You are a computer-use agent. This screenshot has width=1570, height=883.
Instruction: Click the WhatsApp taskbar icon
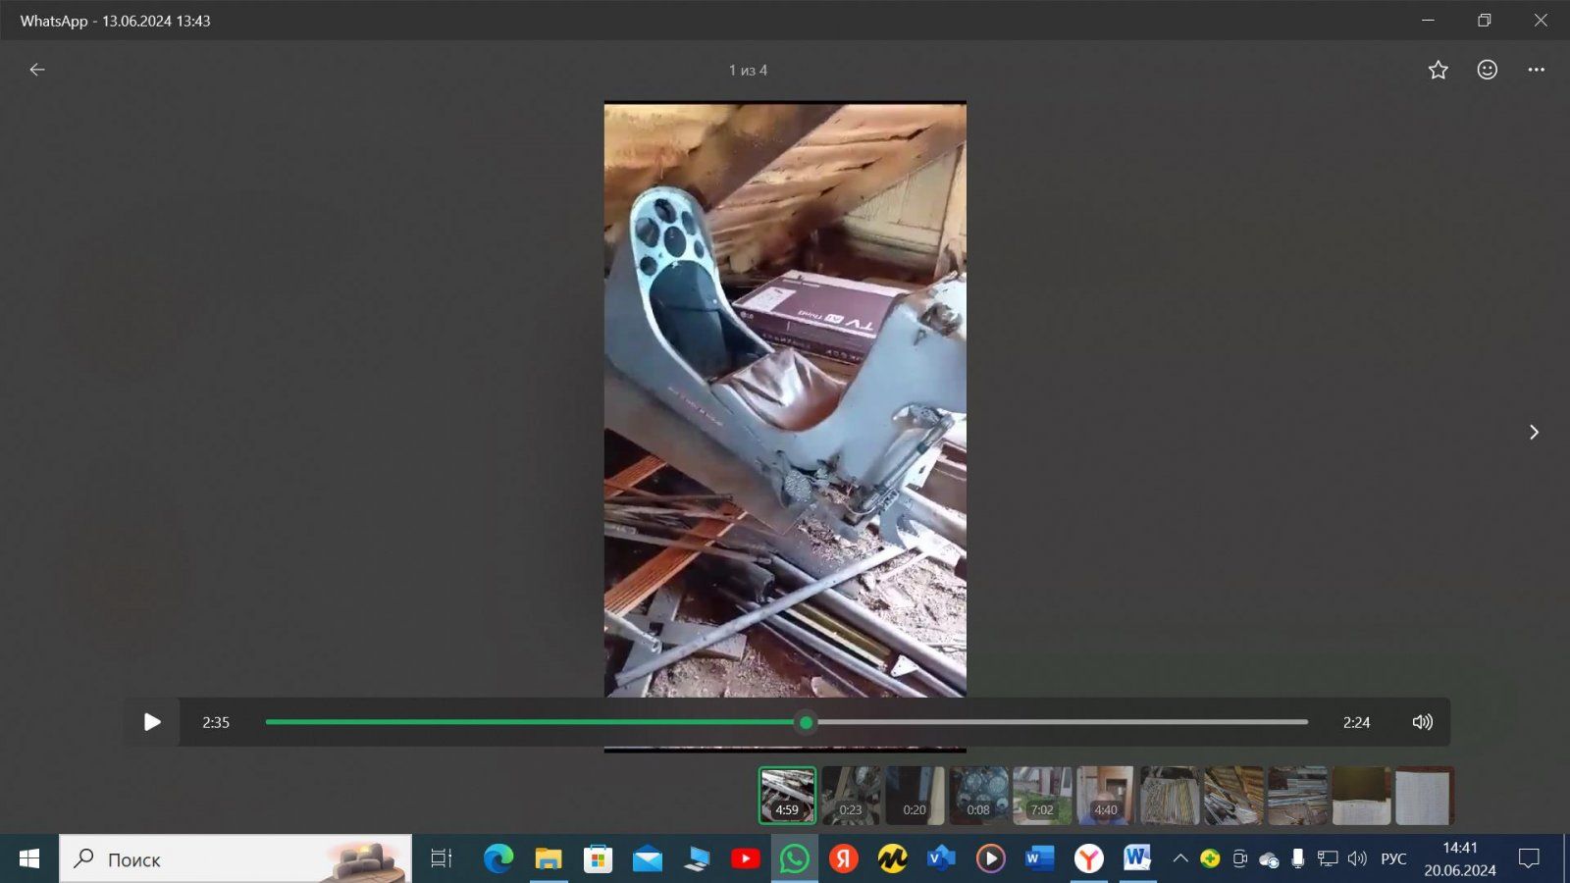(x=794, y=858)
